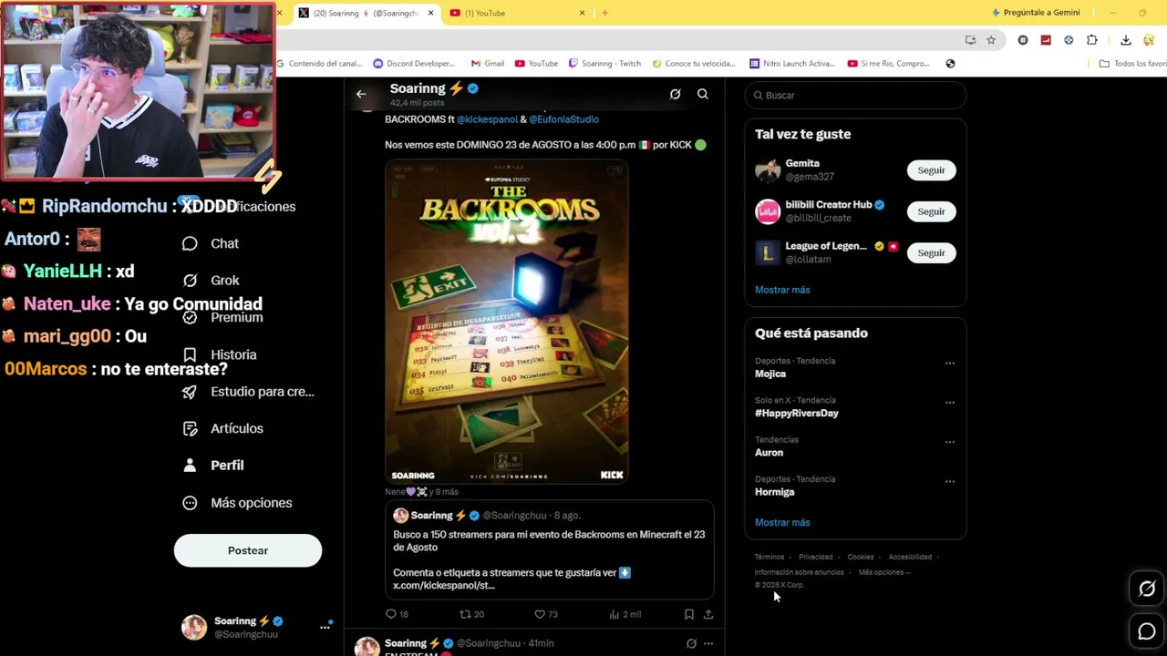Open the @EufoniaStudio mention

coord(563,119)
